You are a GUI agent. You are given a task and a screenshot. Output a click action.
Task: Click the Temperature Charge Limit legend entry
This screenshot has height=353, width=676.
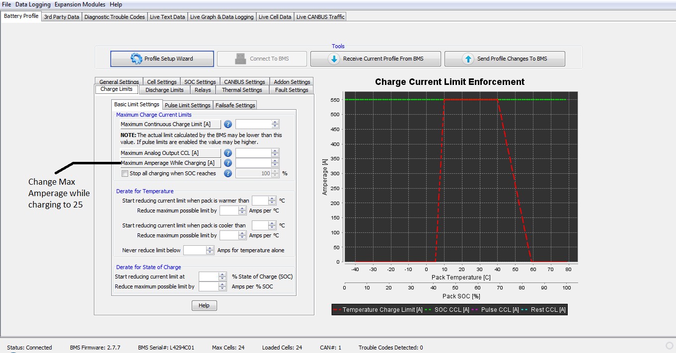coord(377,310)
